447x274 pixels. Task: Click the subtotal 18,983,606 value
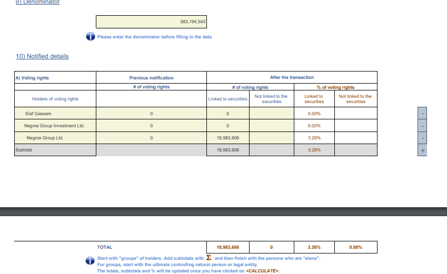coord(228,150)
